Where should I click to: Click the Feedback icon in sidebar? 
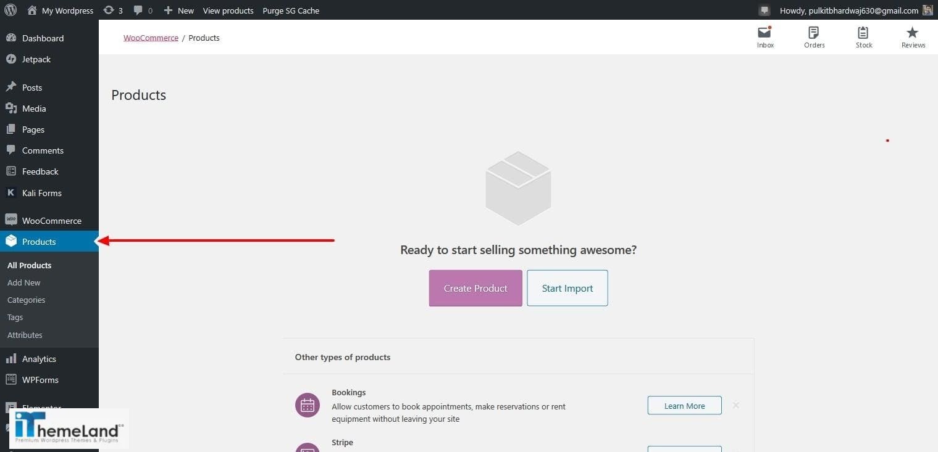tap(11, 171)
